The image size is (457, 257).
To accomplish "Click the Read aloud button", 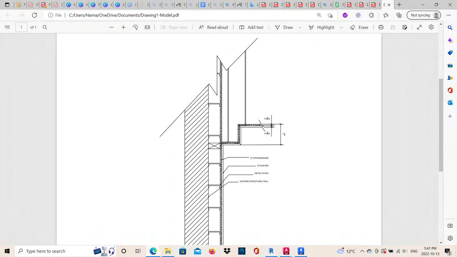I will (x=213, y=27).
